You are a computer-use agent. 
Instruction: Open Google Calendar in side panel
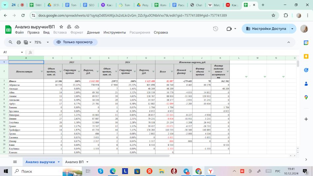pyautogui.click(x=306, y=43)
